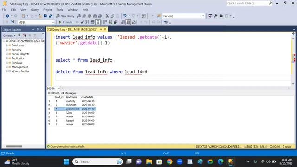The height and width of the screenshot is (167, 297).
Task: Close the SQLQuery1.sql tab
Action: pyautogui.click(x=105, y=29)
